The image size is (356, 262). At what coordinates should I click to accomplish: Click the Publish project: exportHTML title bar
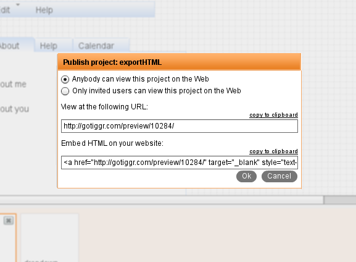[x=180, y=62]
